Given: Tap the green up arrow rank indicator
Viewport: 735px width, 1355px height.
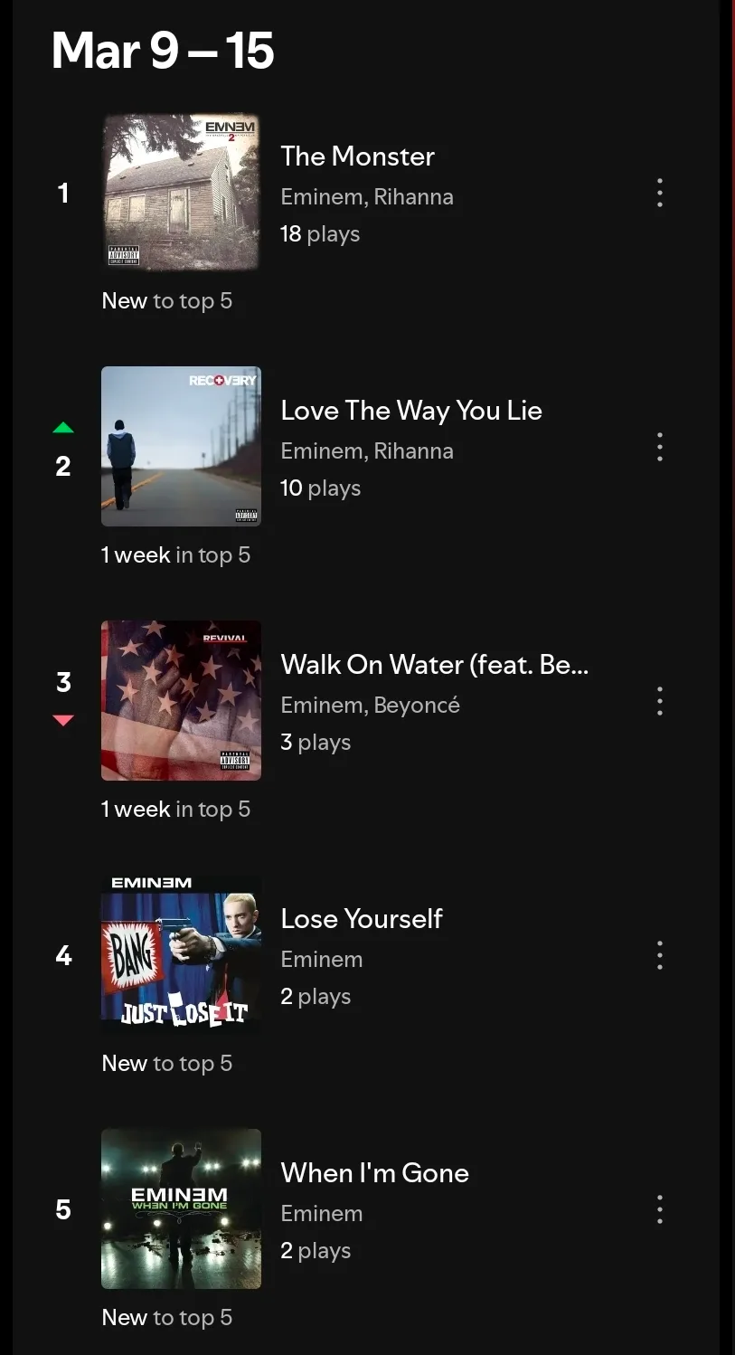Looking at the screenshot, I should [63, 428].
